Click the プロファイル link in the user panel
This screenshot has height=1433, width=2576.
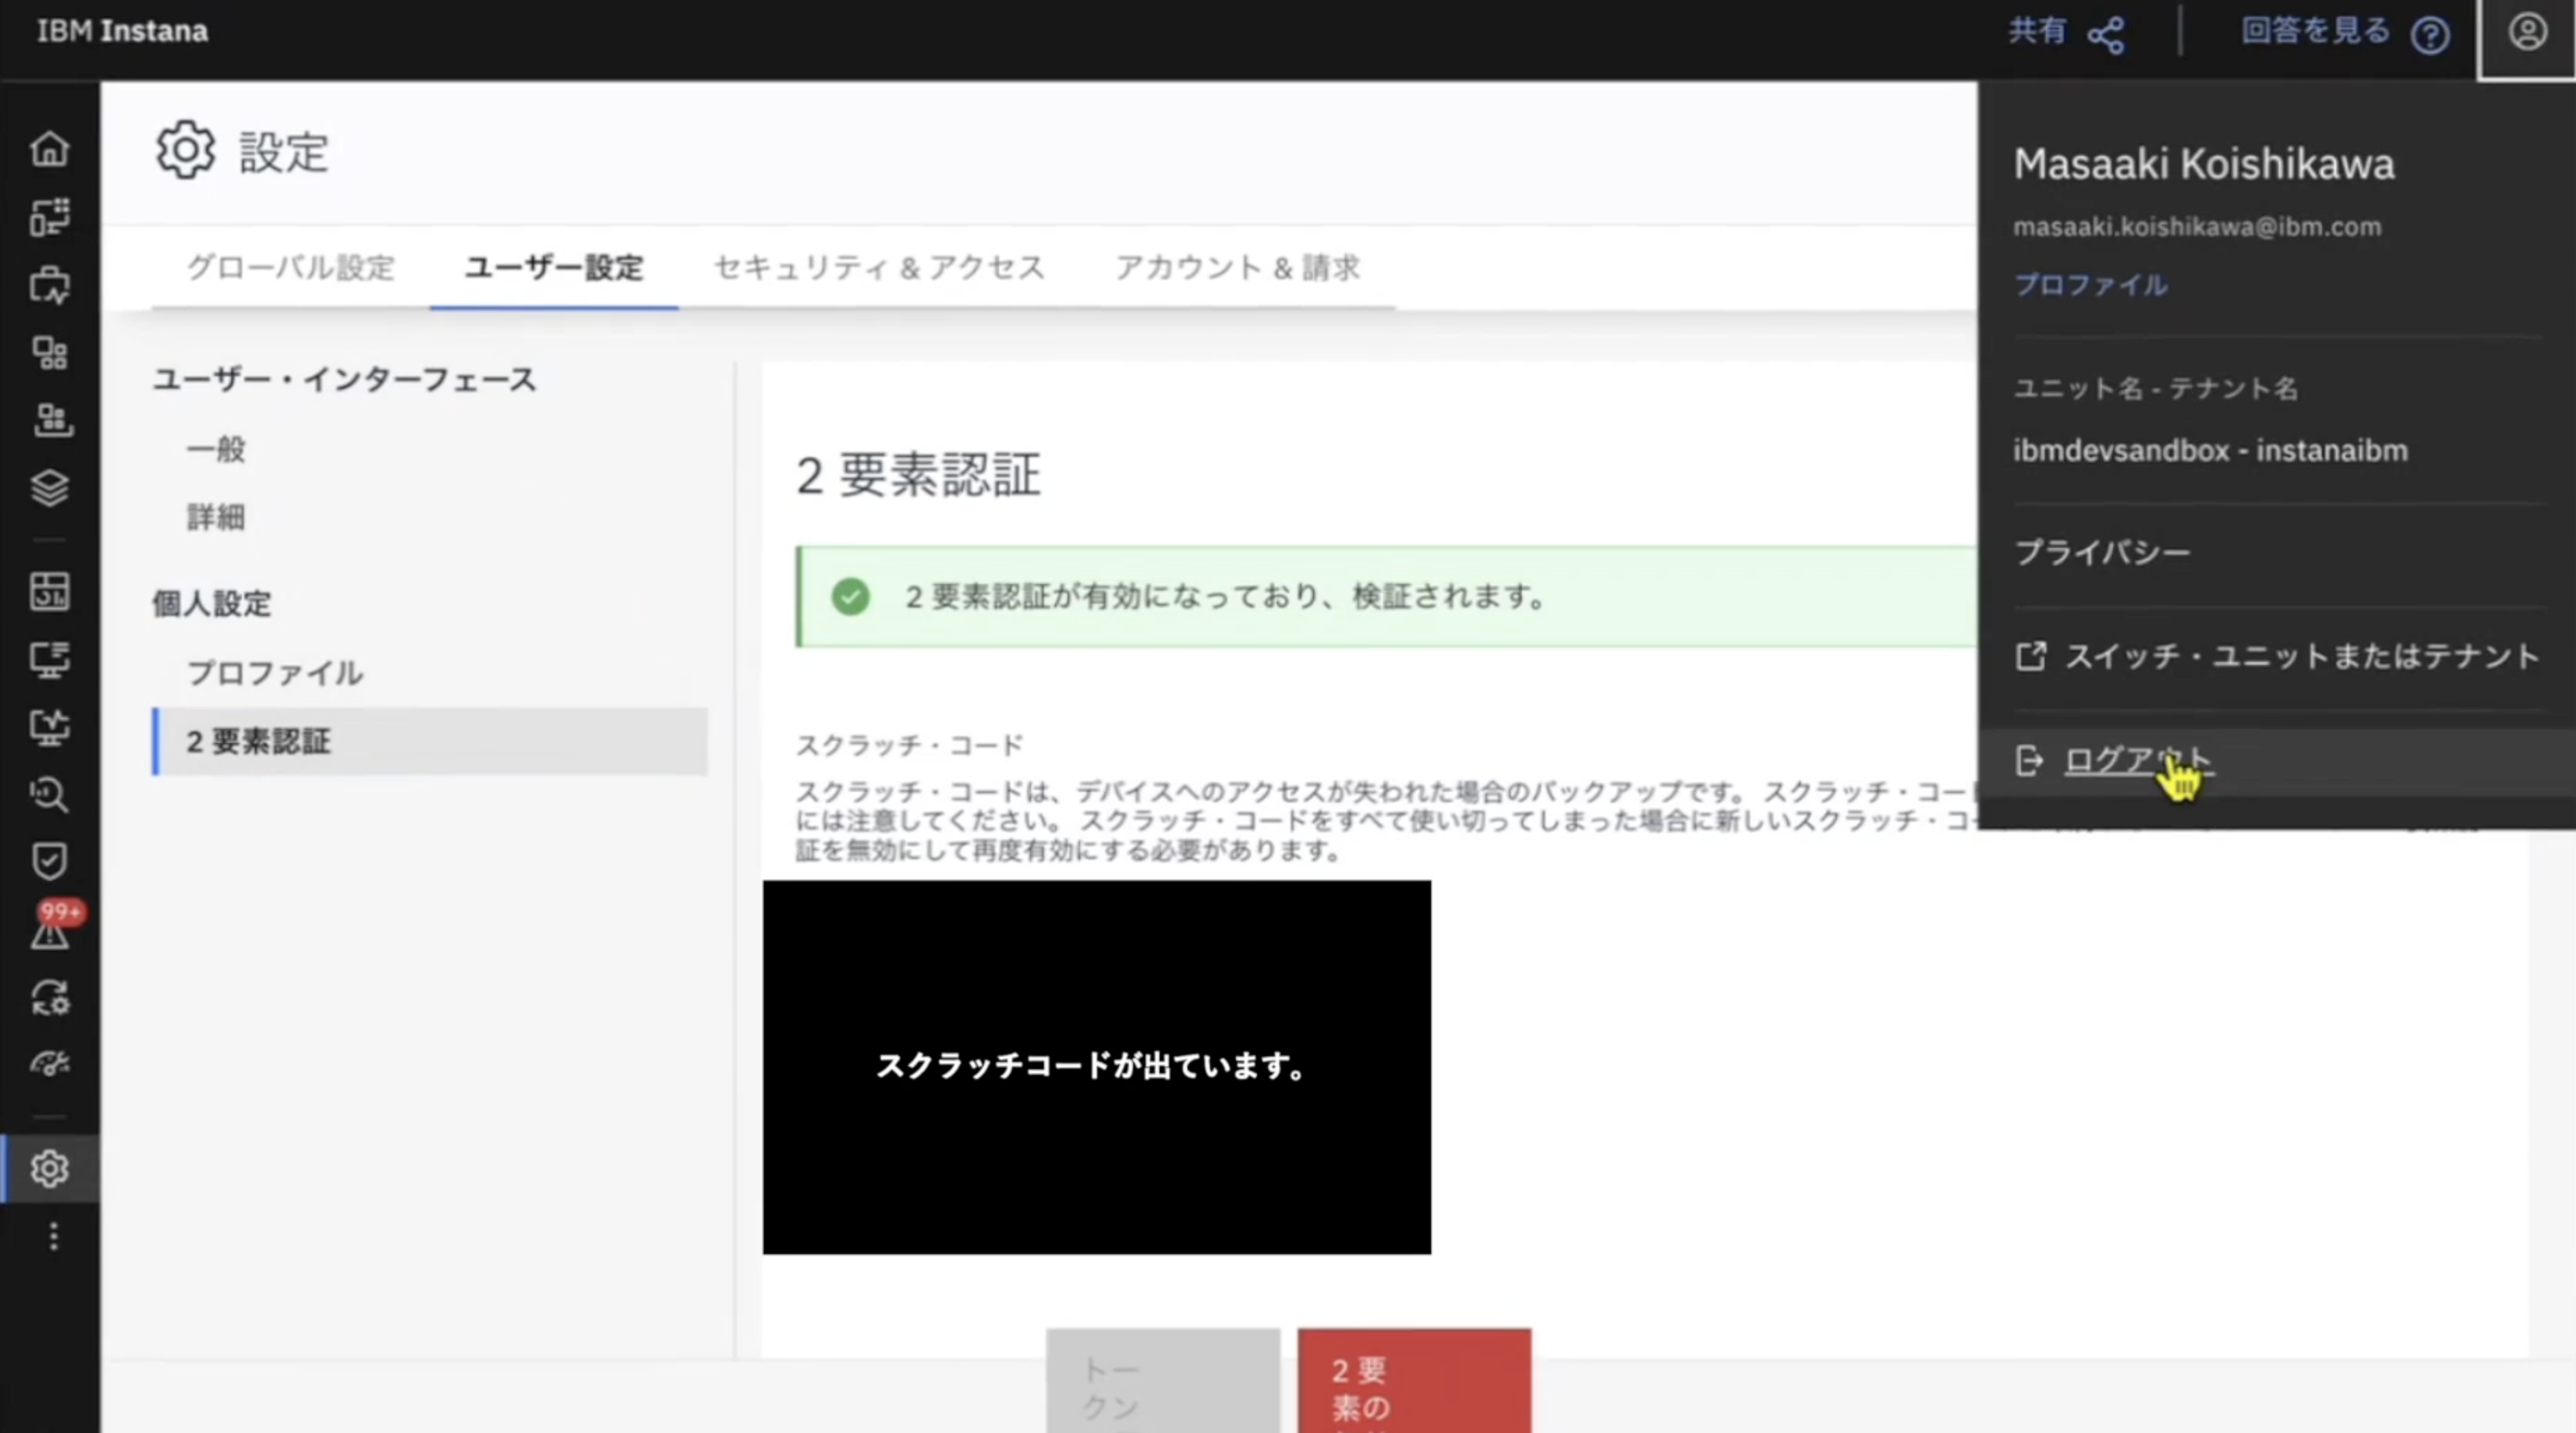(2090, 285)
